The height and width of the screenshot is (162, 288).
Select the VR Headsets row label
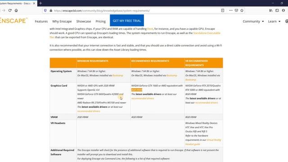coord(58,123)
